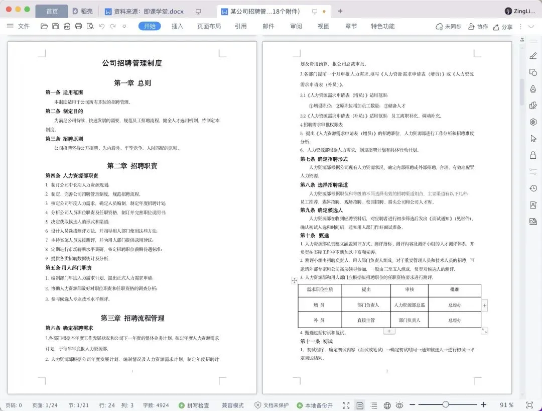542x411 pixels.
Task: Click the table move handle icon
Action: pos(294,280)
